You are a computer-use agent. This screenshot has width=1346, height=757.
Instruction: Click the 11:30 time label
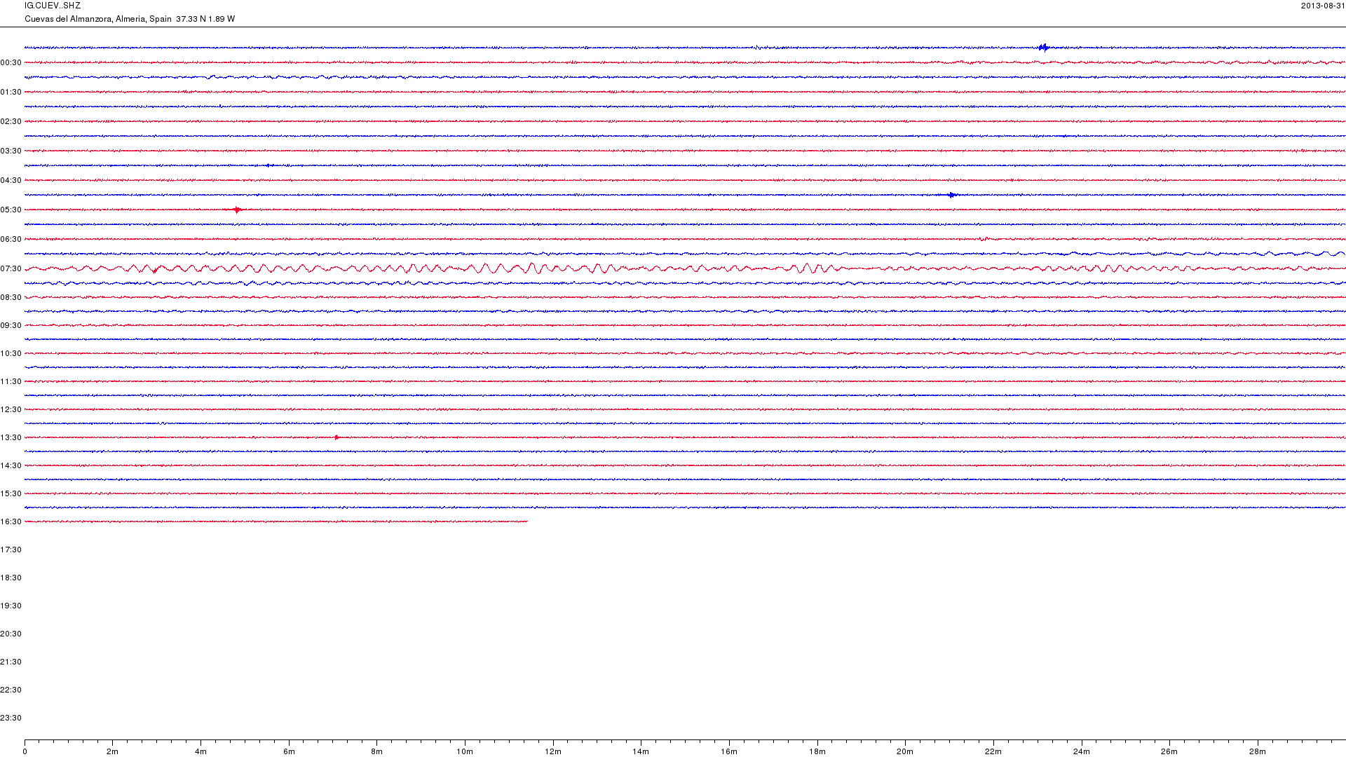pos(11,382)
